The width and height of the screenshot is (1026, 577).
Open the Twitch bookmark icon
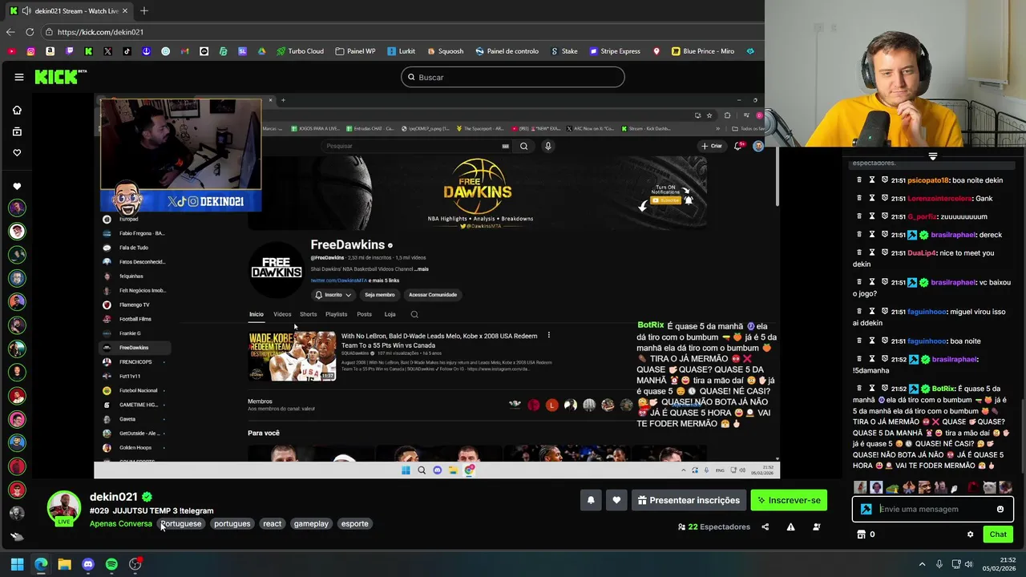(69, 51)
